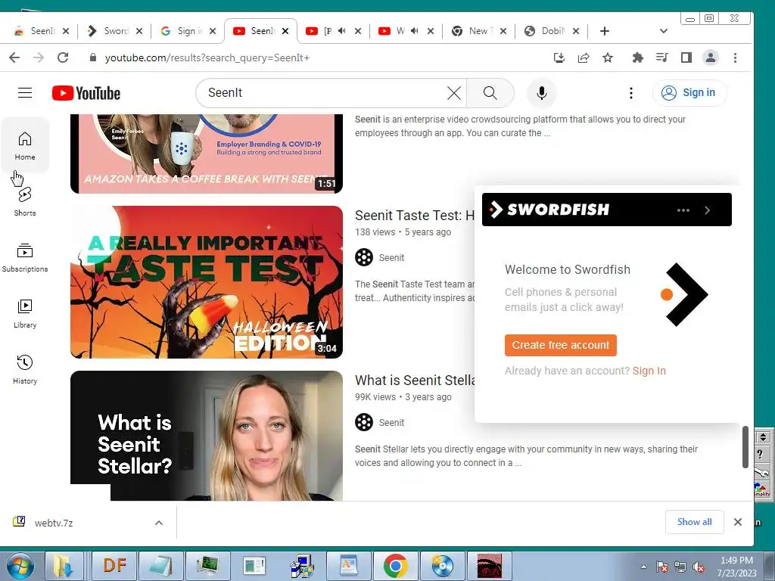This screenshot has width=775, height=581.
Task: Click the YouTube logo
Action: coord(86,93)
